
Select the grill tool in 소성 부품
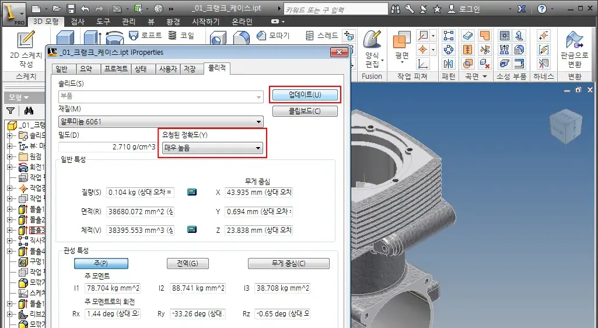click(x=505, y=36)
